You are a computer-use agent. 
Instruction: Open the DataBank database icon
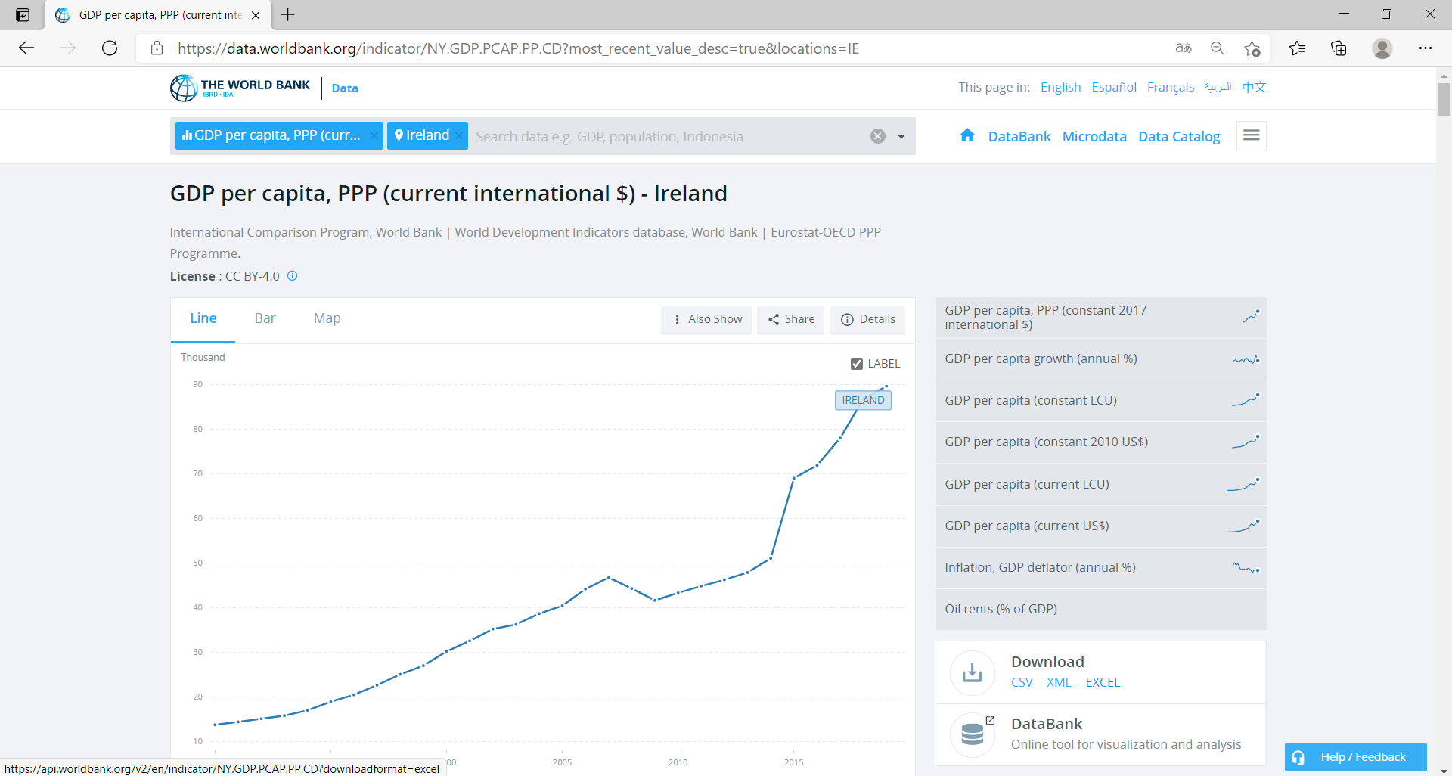(972, 734)
